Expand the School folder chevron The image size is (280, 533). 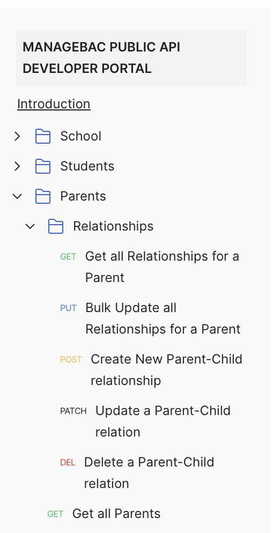pyautogui.click(x=17, y=136)
